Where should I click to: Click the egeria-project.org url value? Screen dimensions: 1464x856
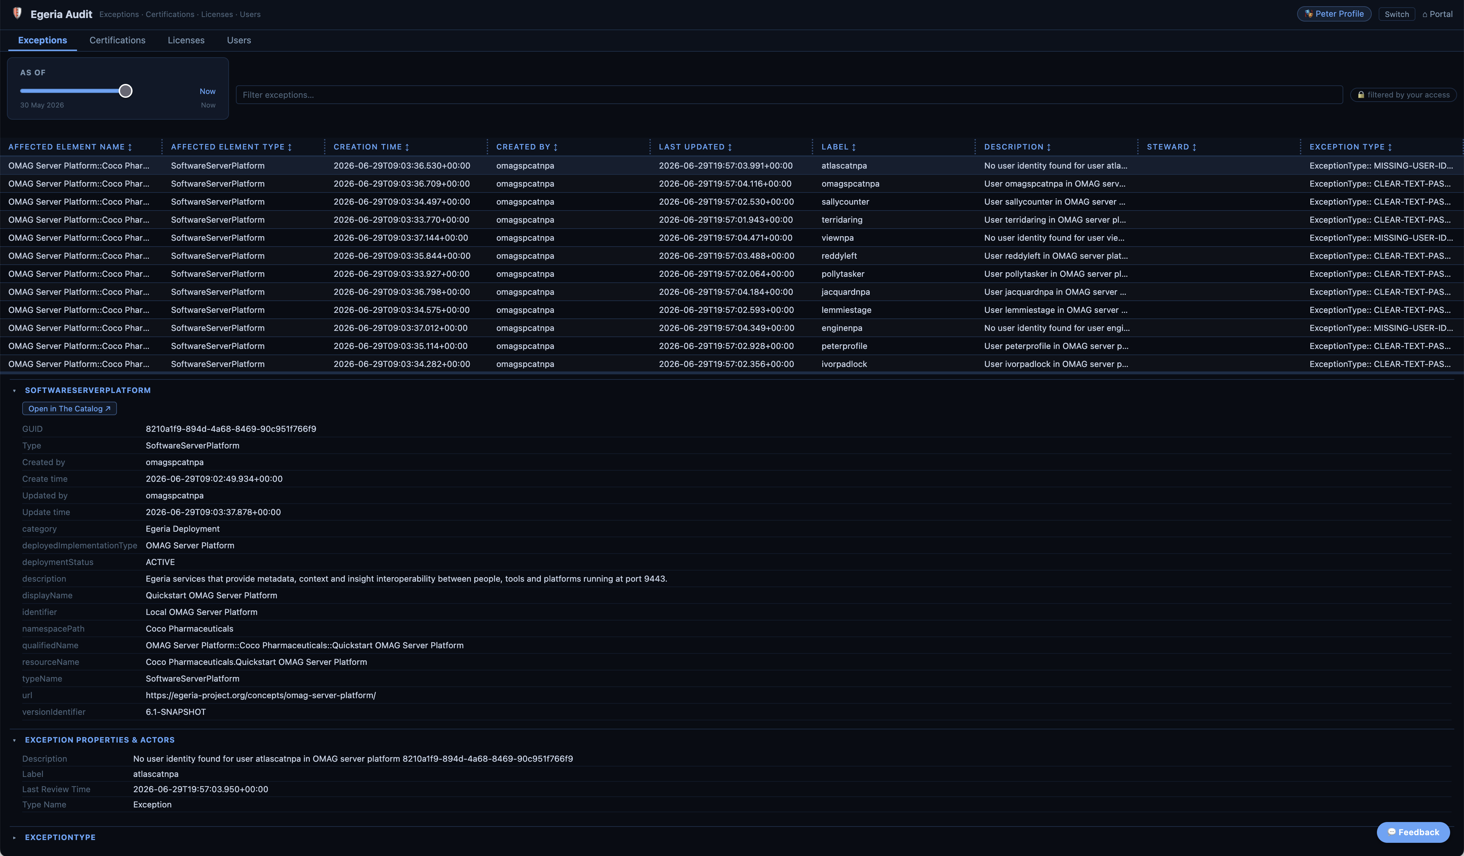click(261, 695)
